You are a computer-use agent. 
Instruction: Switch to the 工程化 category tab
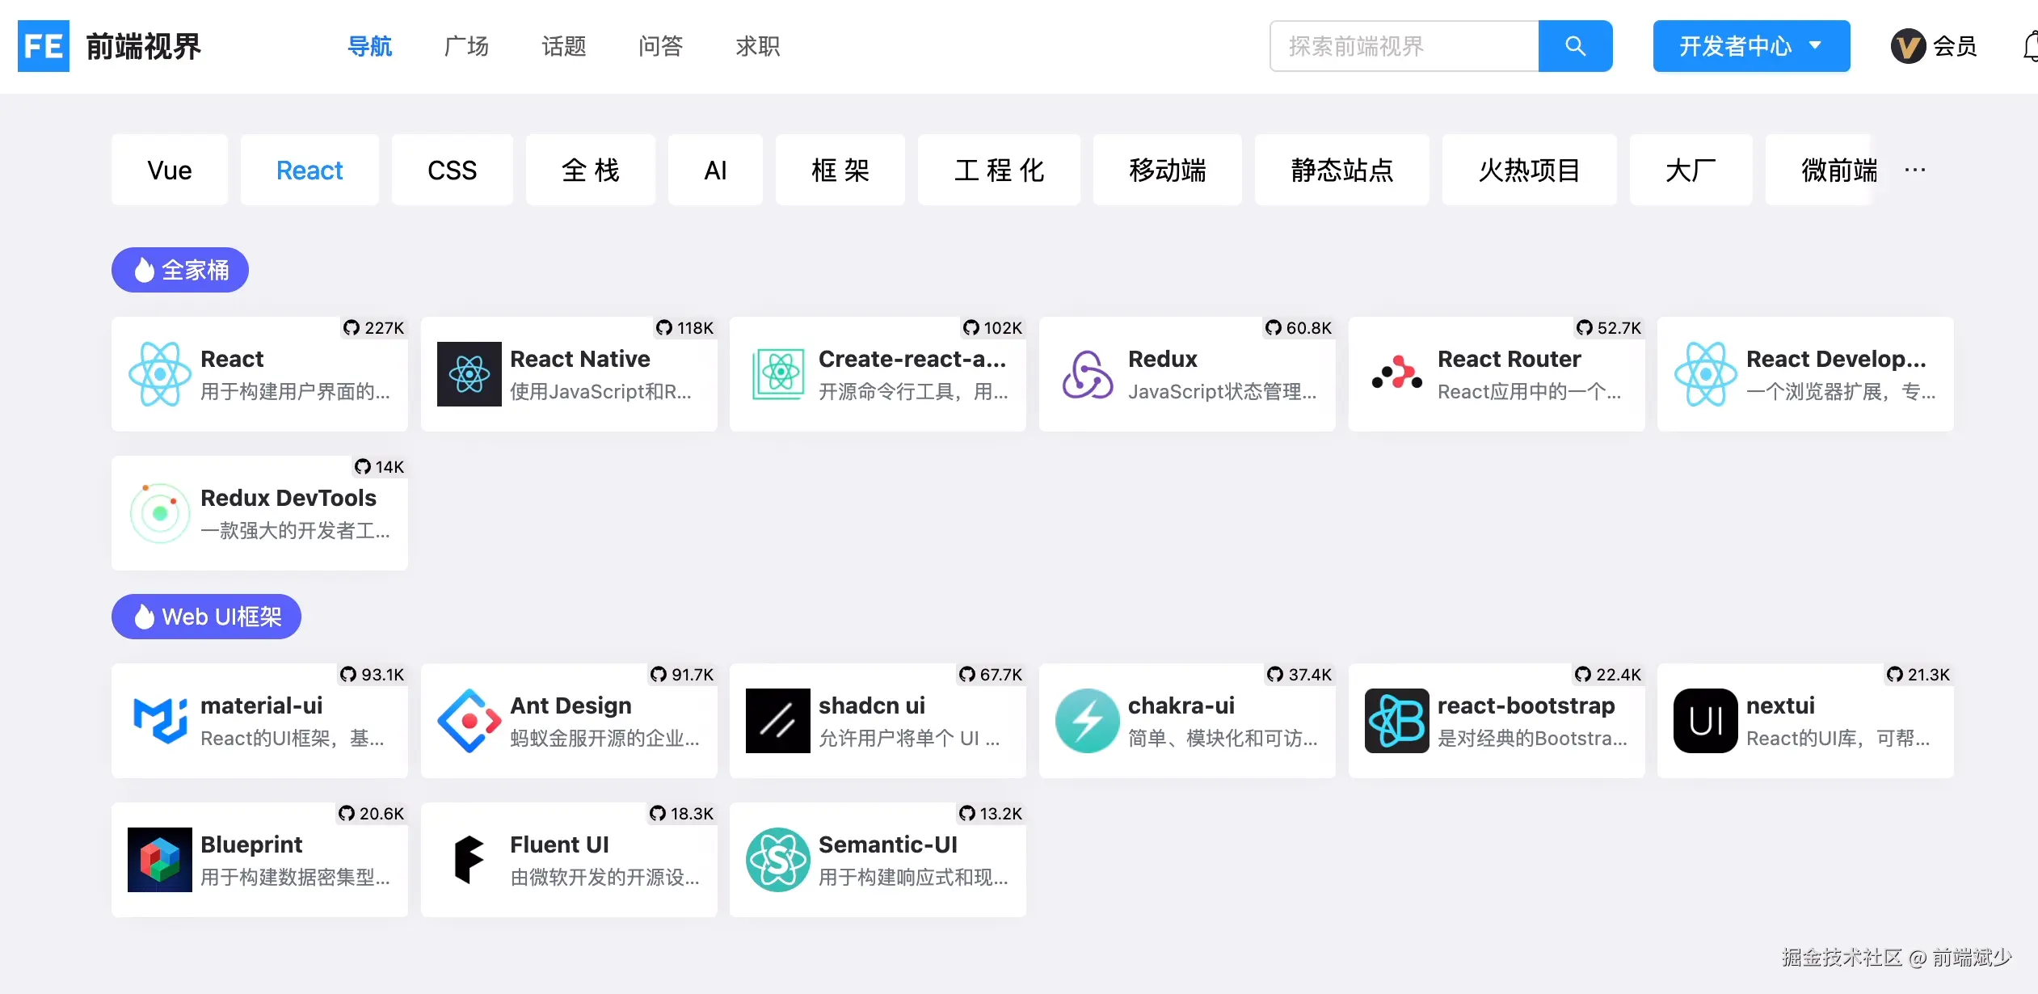click(x=999, y=170)
